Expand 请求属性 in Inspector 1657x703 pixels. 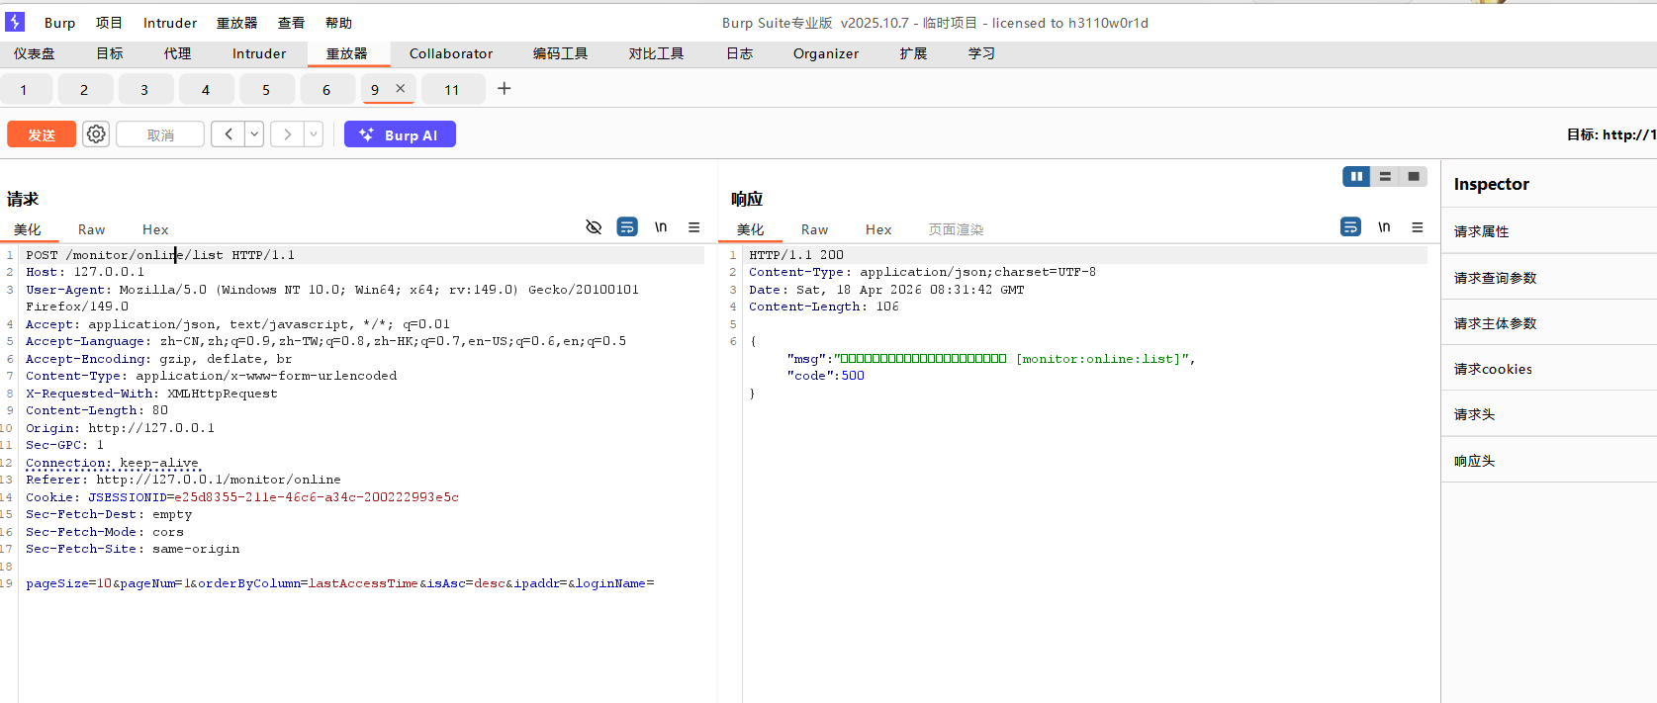click(1549, 231)
